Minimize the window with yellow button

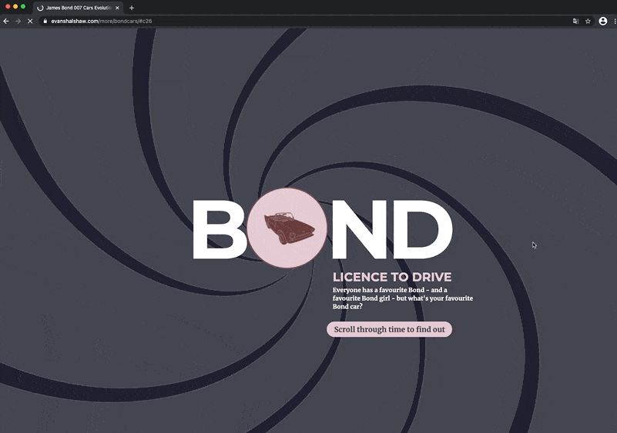click(x=15, y=7)
